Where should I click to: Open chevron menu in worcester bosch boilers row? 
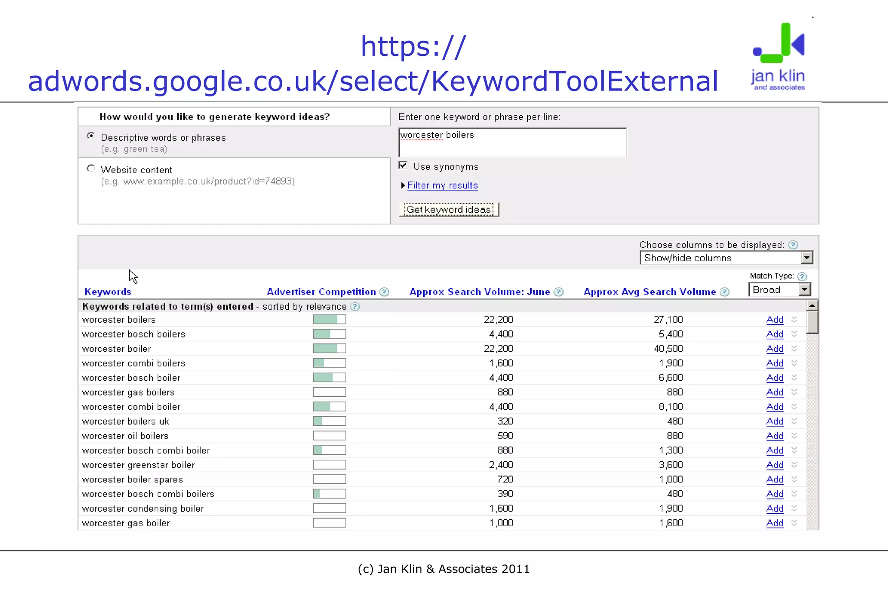click(794, 334)
